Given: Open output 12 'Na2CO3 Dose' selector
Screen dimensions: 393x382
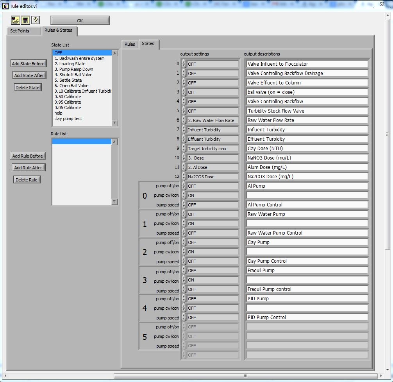Looking at the screenshot, I should coord(213,177).
